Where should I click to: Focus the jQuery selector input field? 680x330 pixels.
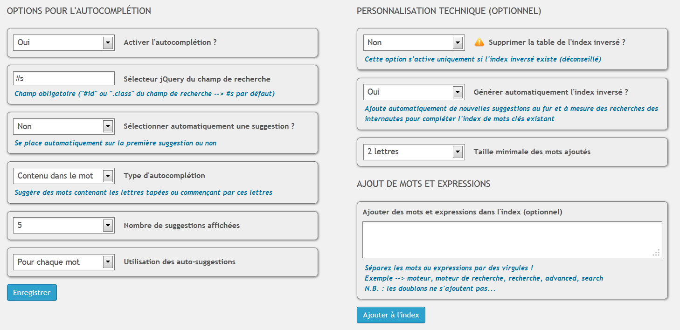click(63, 78)
